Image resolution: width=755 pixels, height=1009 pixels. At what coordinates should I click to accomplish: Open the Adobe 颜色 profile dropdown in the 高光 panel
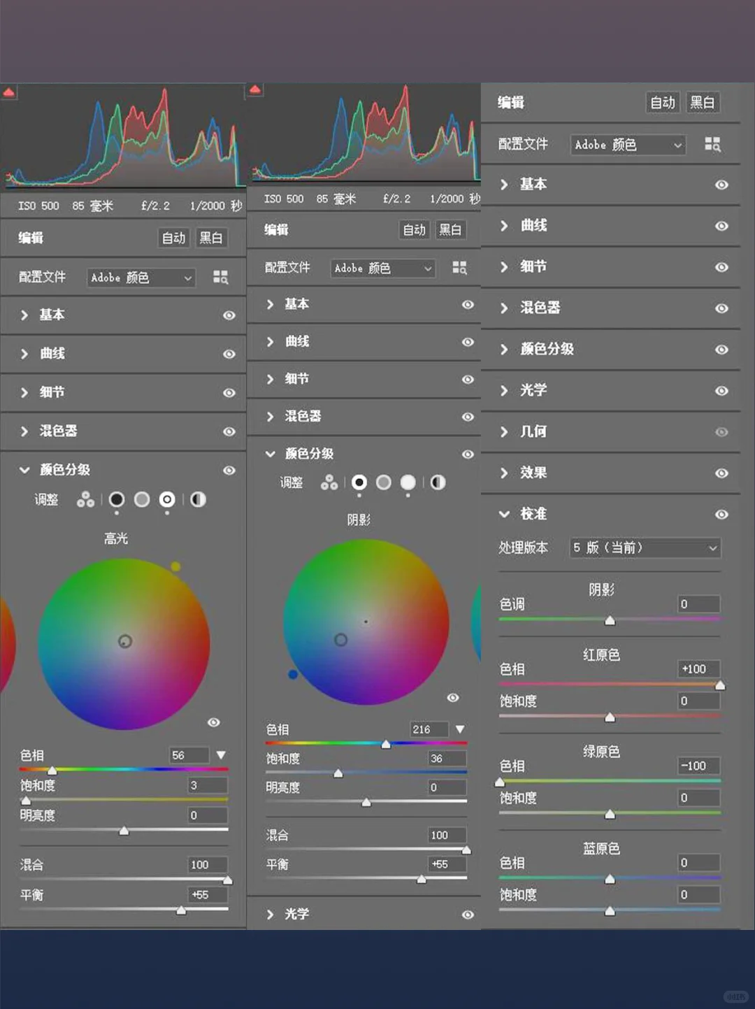(142, 278)
